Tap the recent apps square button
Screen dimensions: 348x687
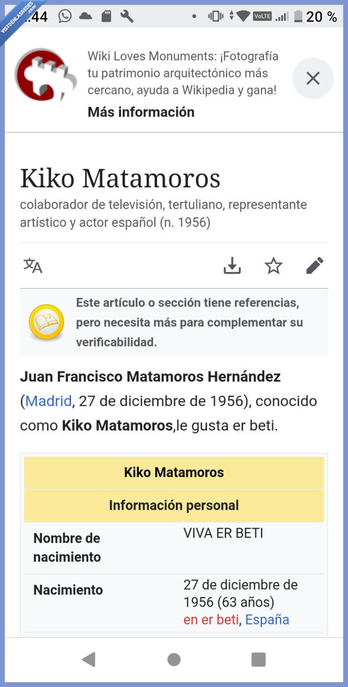click(258, 659)
